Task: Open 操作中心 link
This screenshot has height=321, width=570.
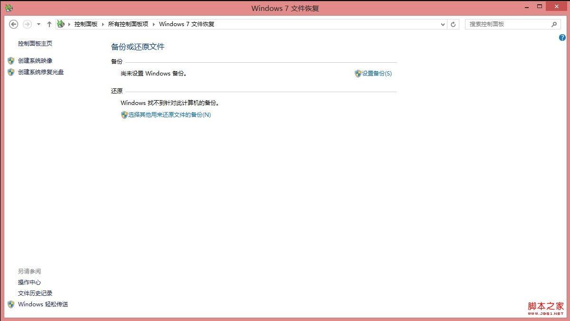Action: click(x=29, y=283)
